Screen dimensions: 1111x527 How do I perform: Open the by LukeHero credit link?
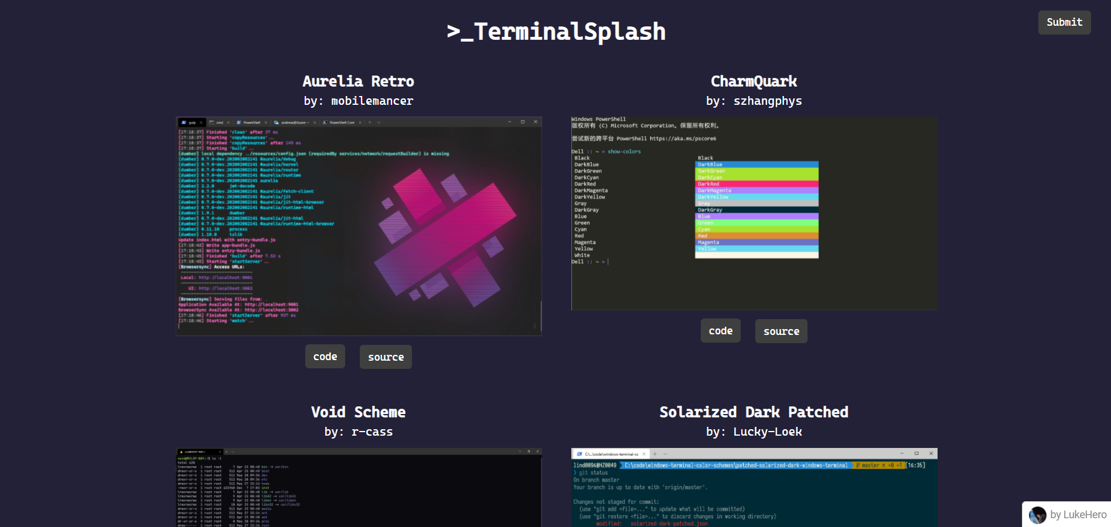(x=1067, y=515)
